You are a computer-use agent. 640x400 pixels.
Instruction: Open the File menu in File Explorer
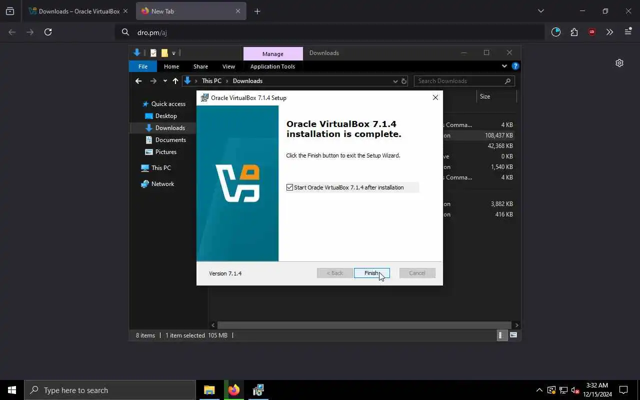click(143, 66)
